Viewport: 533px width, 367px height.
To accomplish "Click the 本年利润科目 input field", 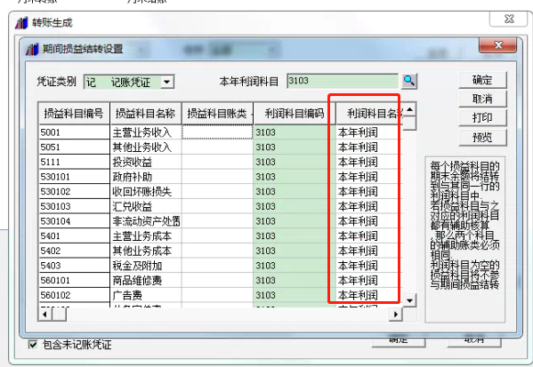I will coord(343,81).
